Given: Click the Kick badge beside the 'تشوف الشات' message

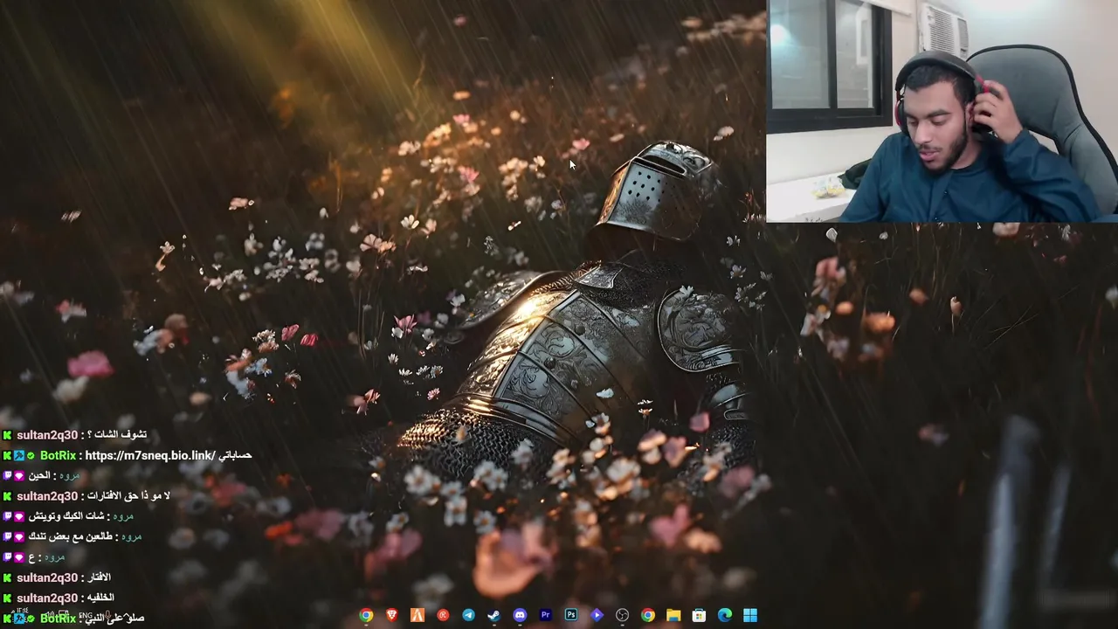Looking at the screenshot, I should tap(7, 435).
